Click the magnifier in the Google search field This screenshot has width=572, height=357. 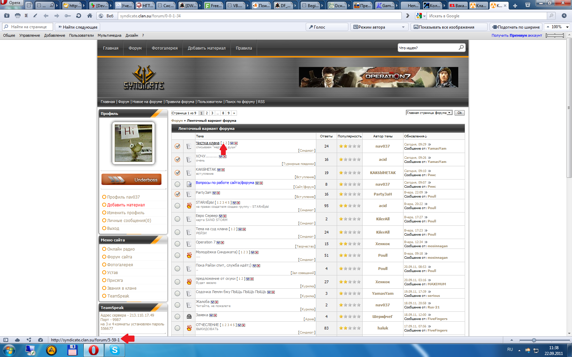coord(551,16)
